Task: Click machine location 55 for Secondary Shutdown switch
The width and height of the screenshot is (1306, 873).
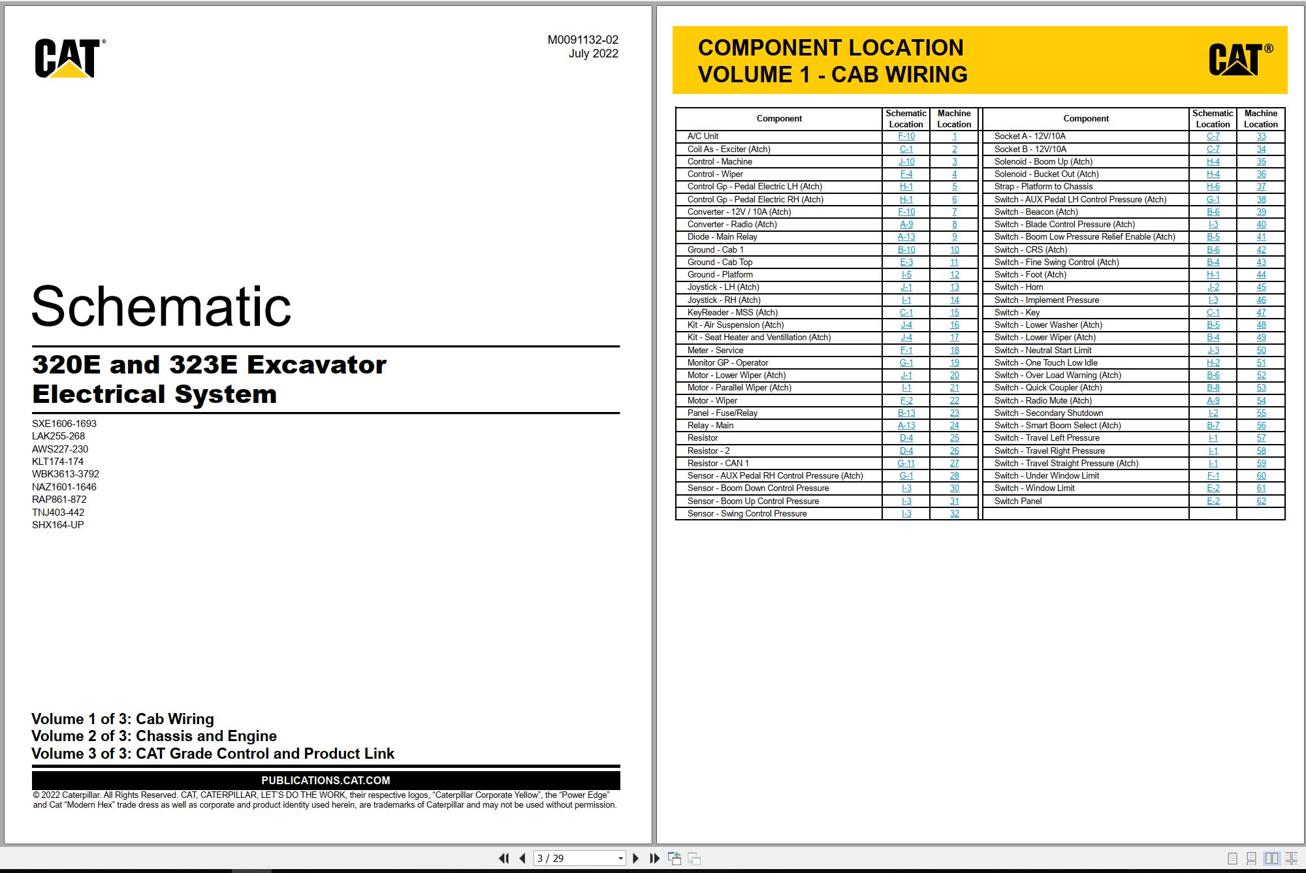Action: click(x=1261, y=413)
